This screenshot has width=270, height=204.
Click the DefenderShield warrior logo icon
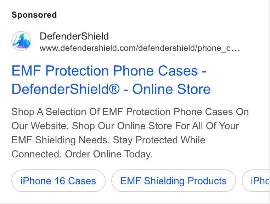[21, 41]
